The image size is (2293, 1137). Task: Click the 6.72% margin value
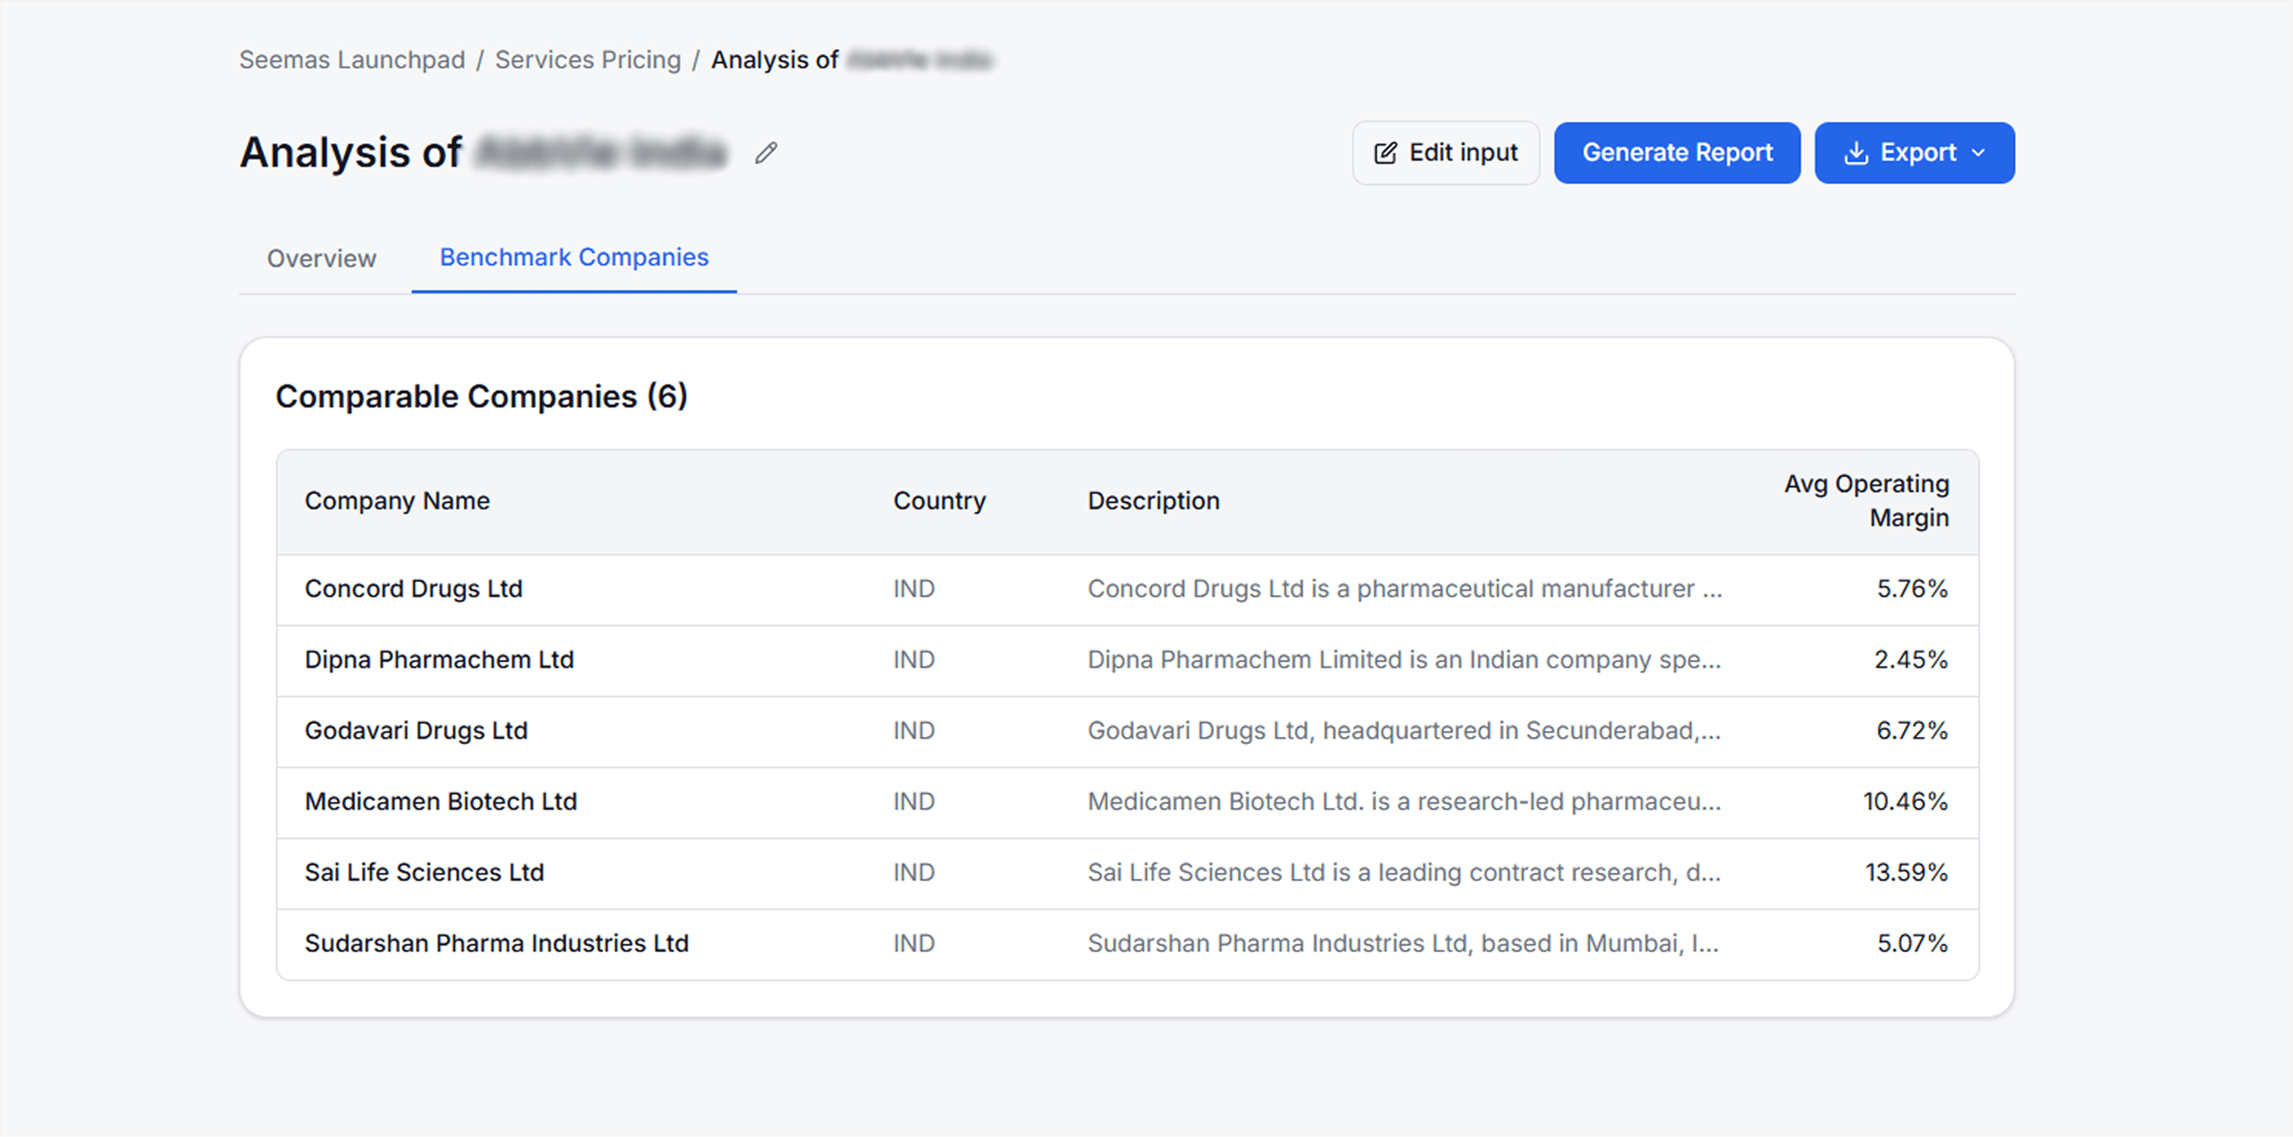1912,731
